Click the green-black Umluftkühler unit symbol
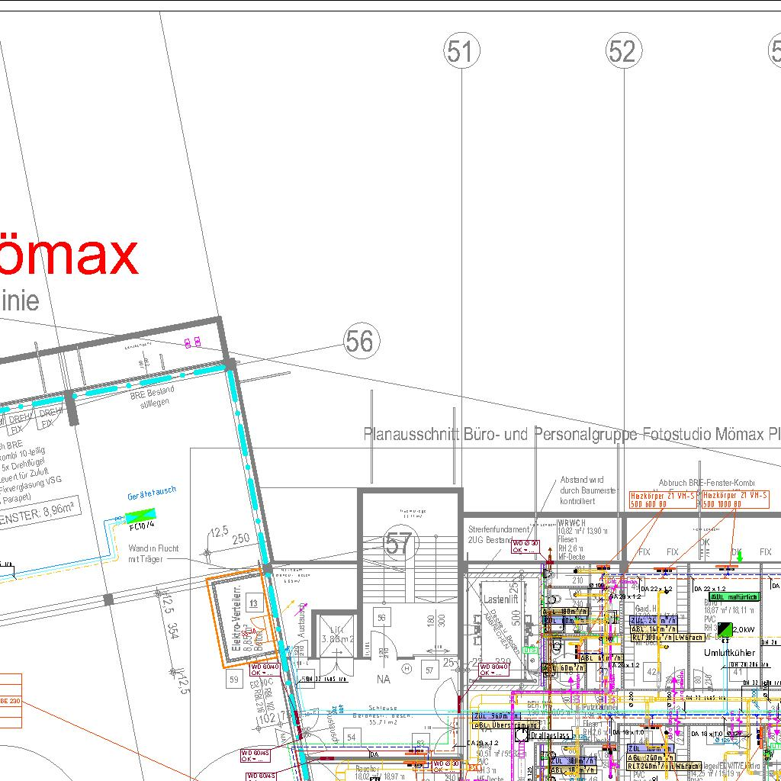 pyautogui.click(x=724, y=630)
